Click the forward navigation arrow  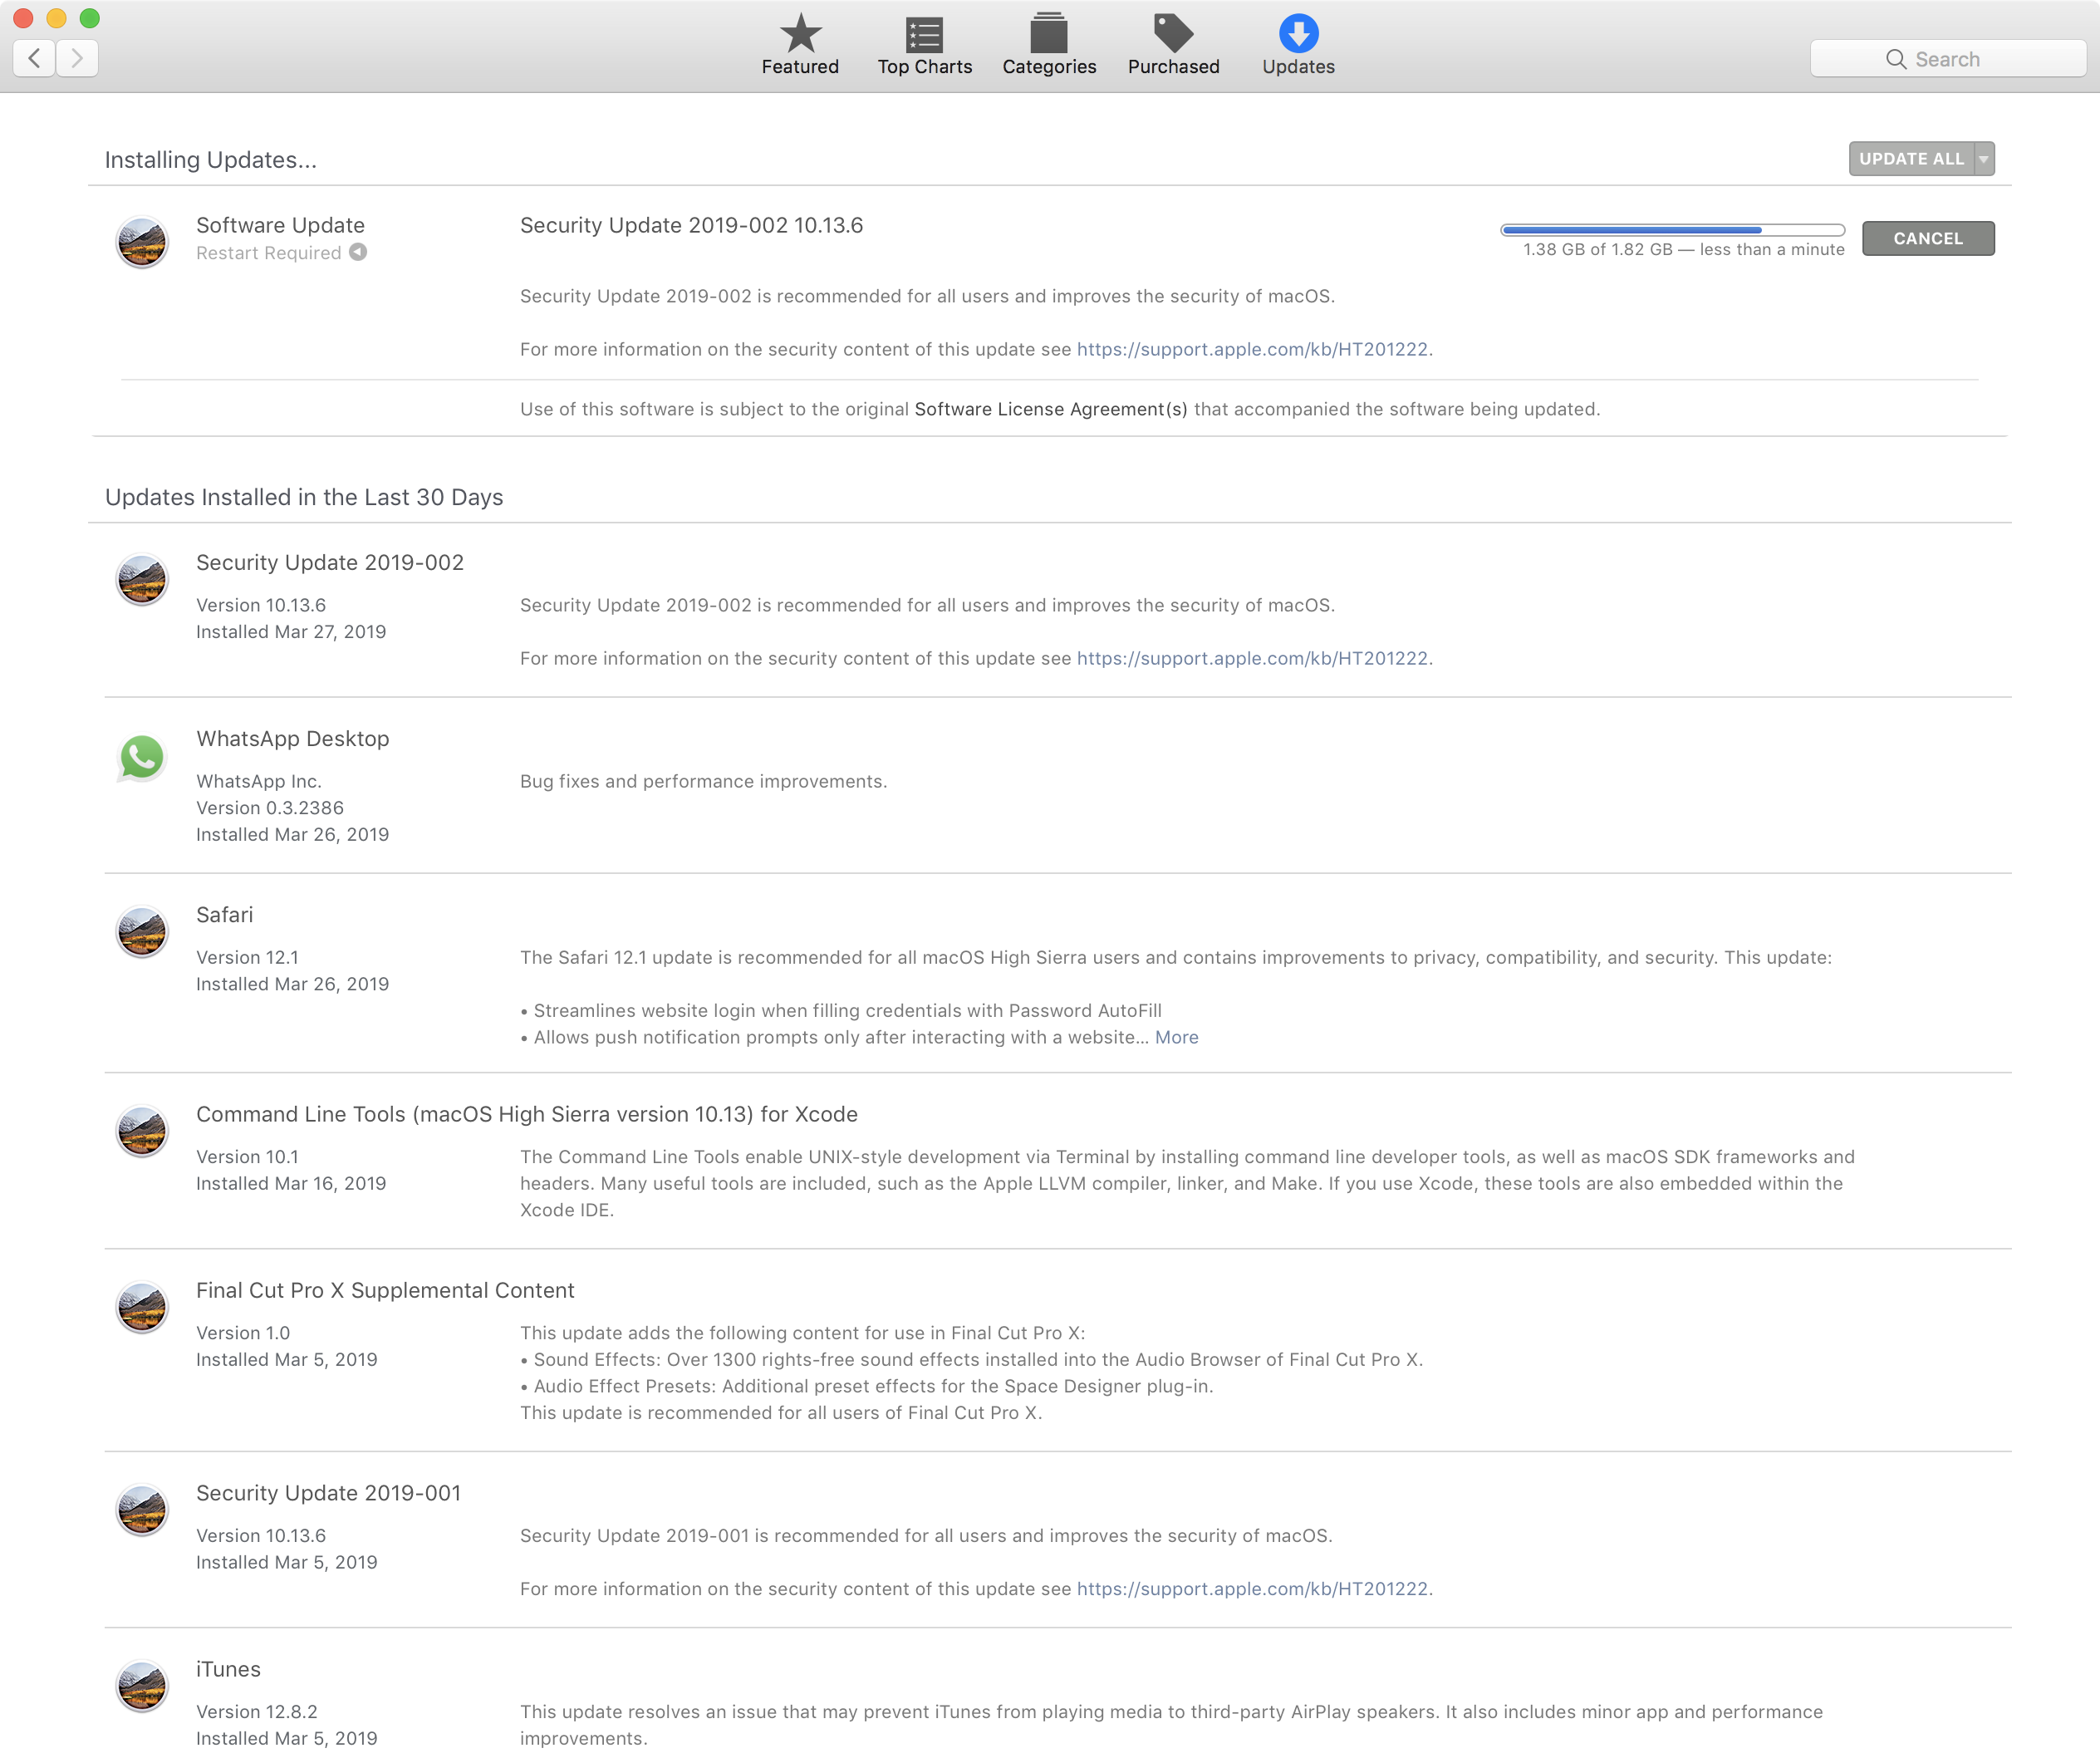coord(77,58)
